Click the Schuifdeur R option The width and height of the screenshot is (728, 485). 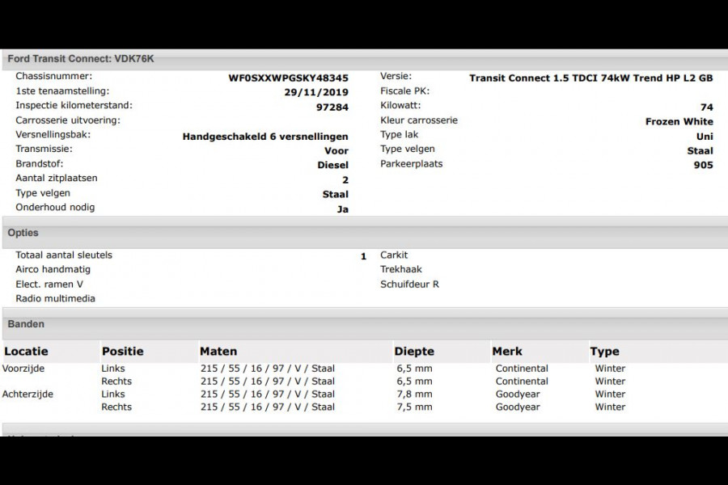pyautogui.click(x=409, y=285)
